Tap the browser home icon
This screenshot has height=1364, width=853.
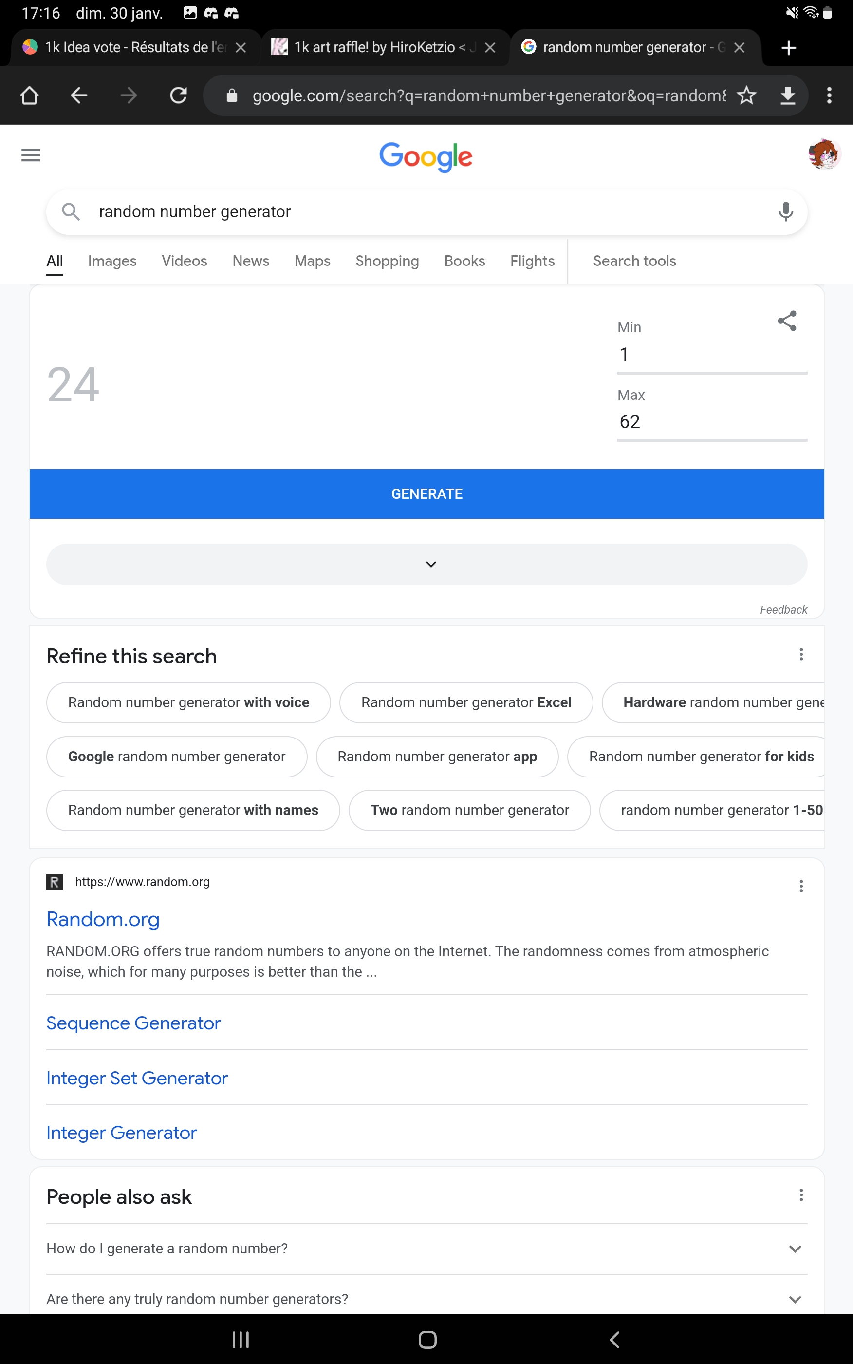(29, 95)
